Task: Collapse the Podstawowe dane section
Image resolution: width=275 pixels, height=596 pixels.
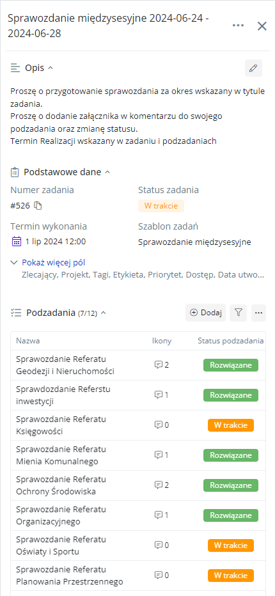Action: point(107,172)
